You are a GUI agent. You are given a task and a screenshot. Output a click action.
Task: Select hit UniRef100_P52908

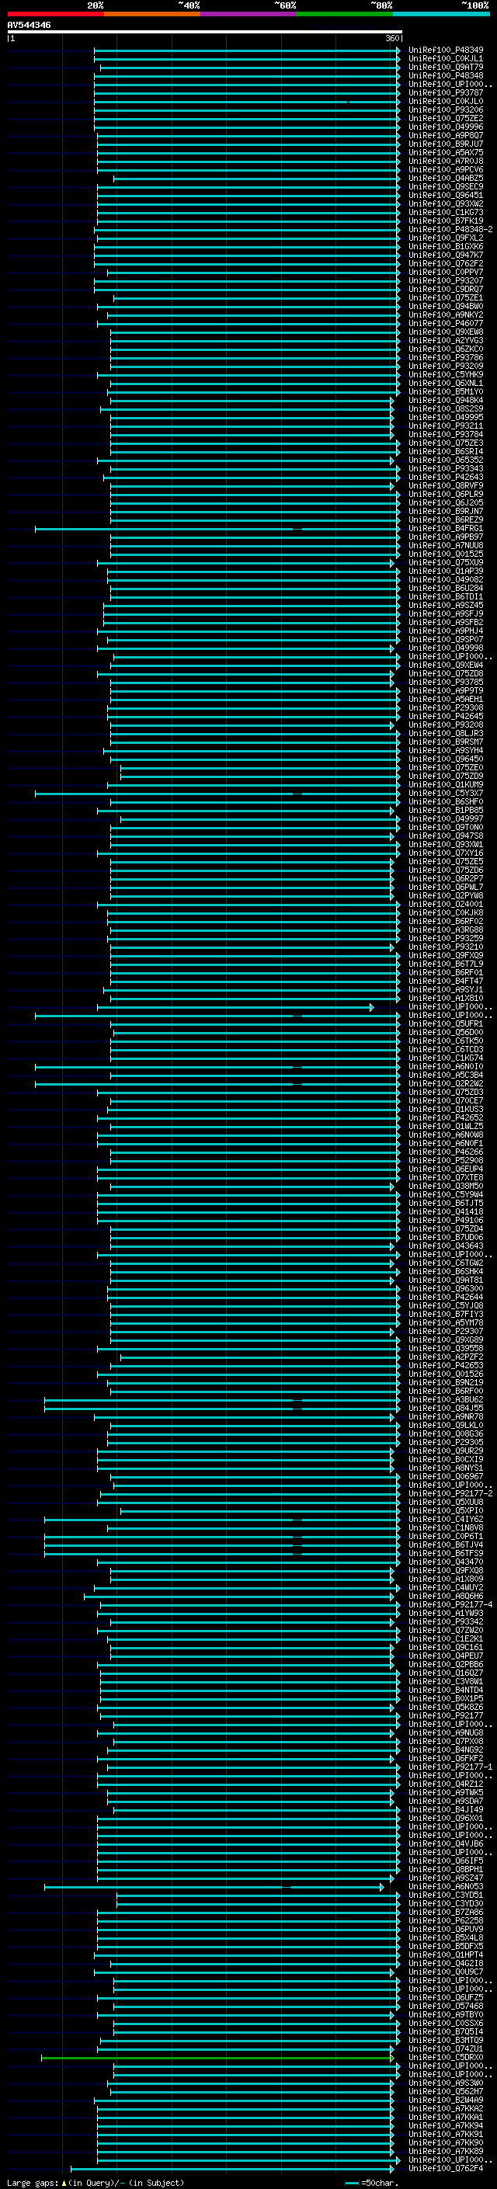446,1160
